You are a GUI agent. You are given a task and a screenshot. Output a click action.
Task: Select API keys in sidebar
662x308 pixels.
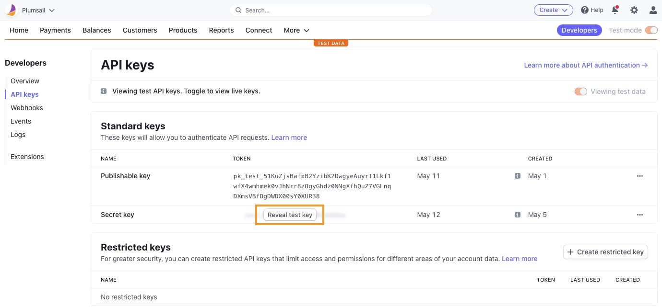pos(24,94)
